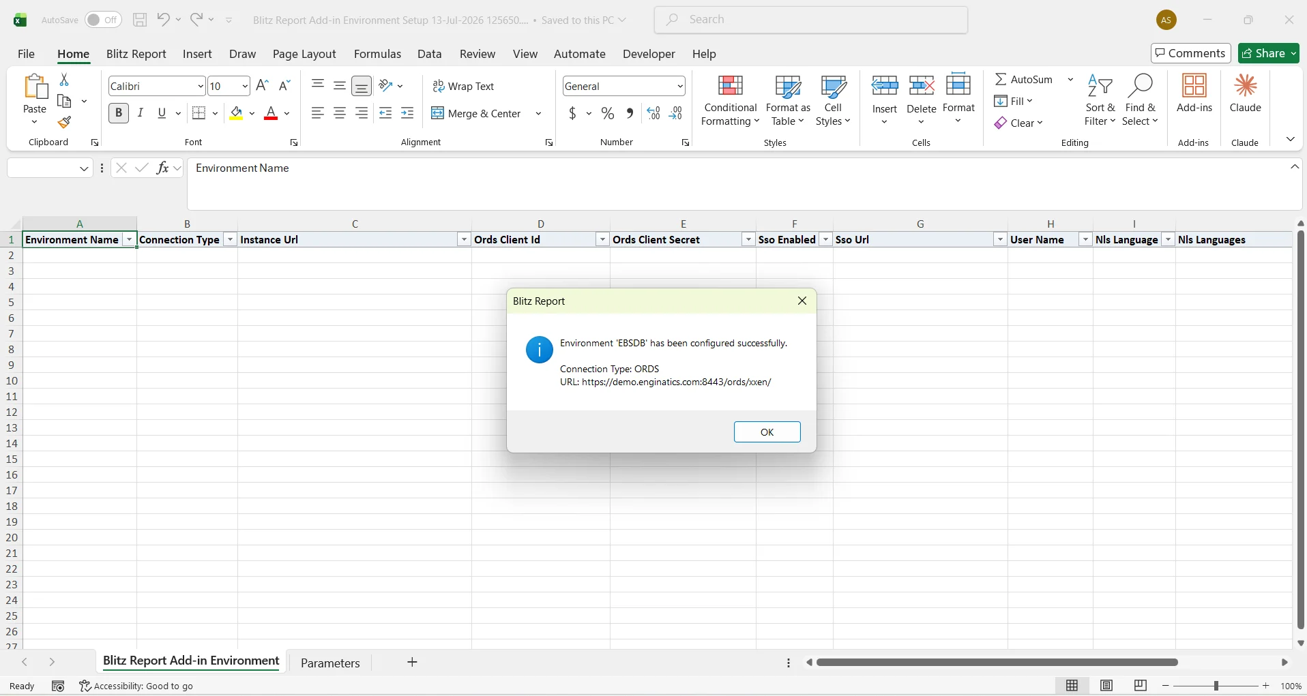Click in the Search box
The width and height of the screenshot is (1307, 696).
(811, 20)
